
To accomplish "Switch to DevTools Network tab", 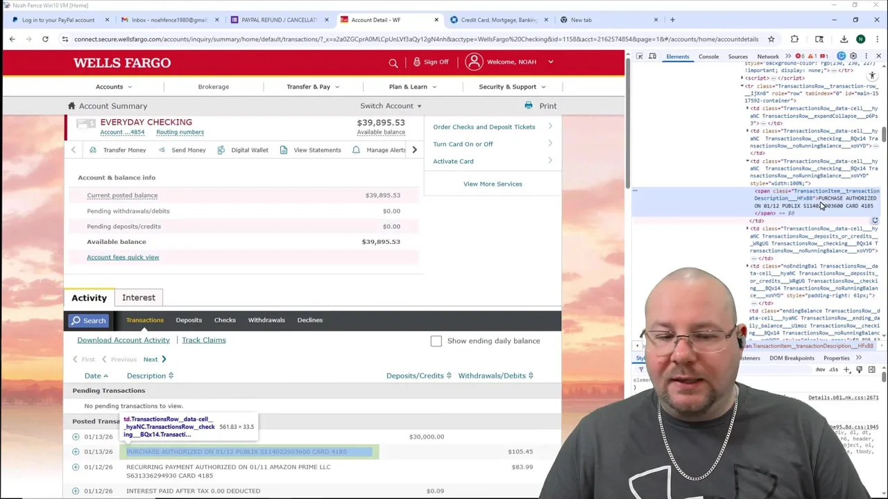I will [768, 56].
